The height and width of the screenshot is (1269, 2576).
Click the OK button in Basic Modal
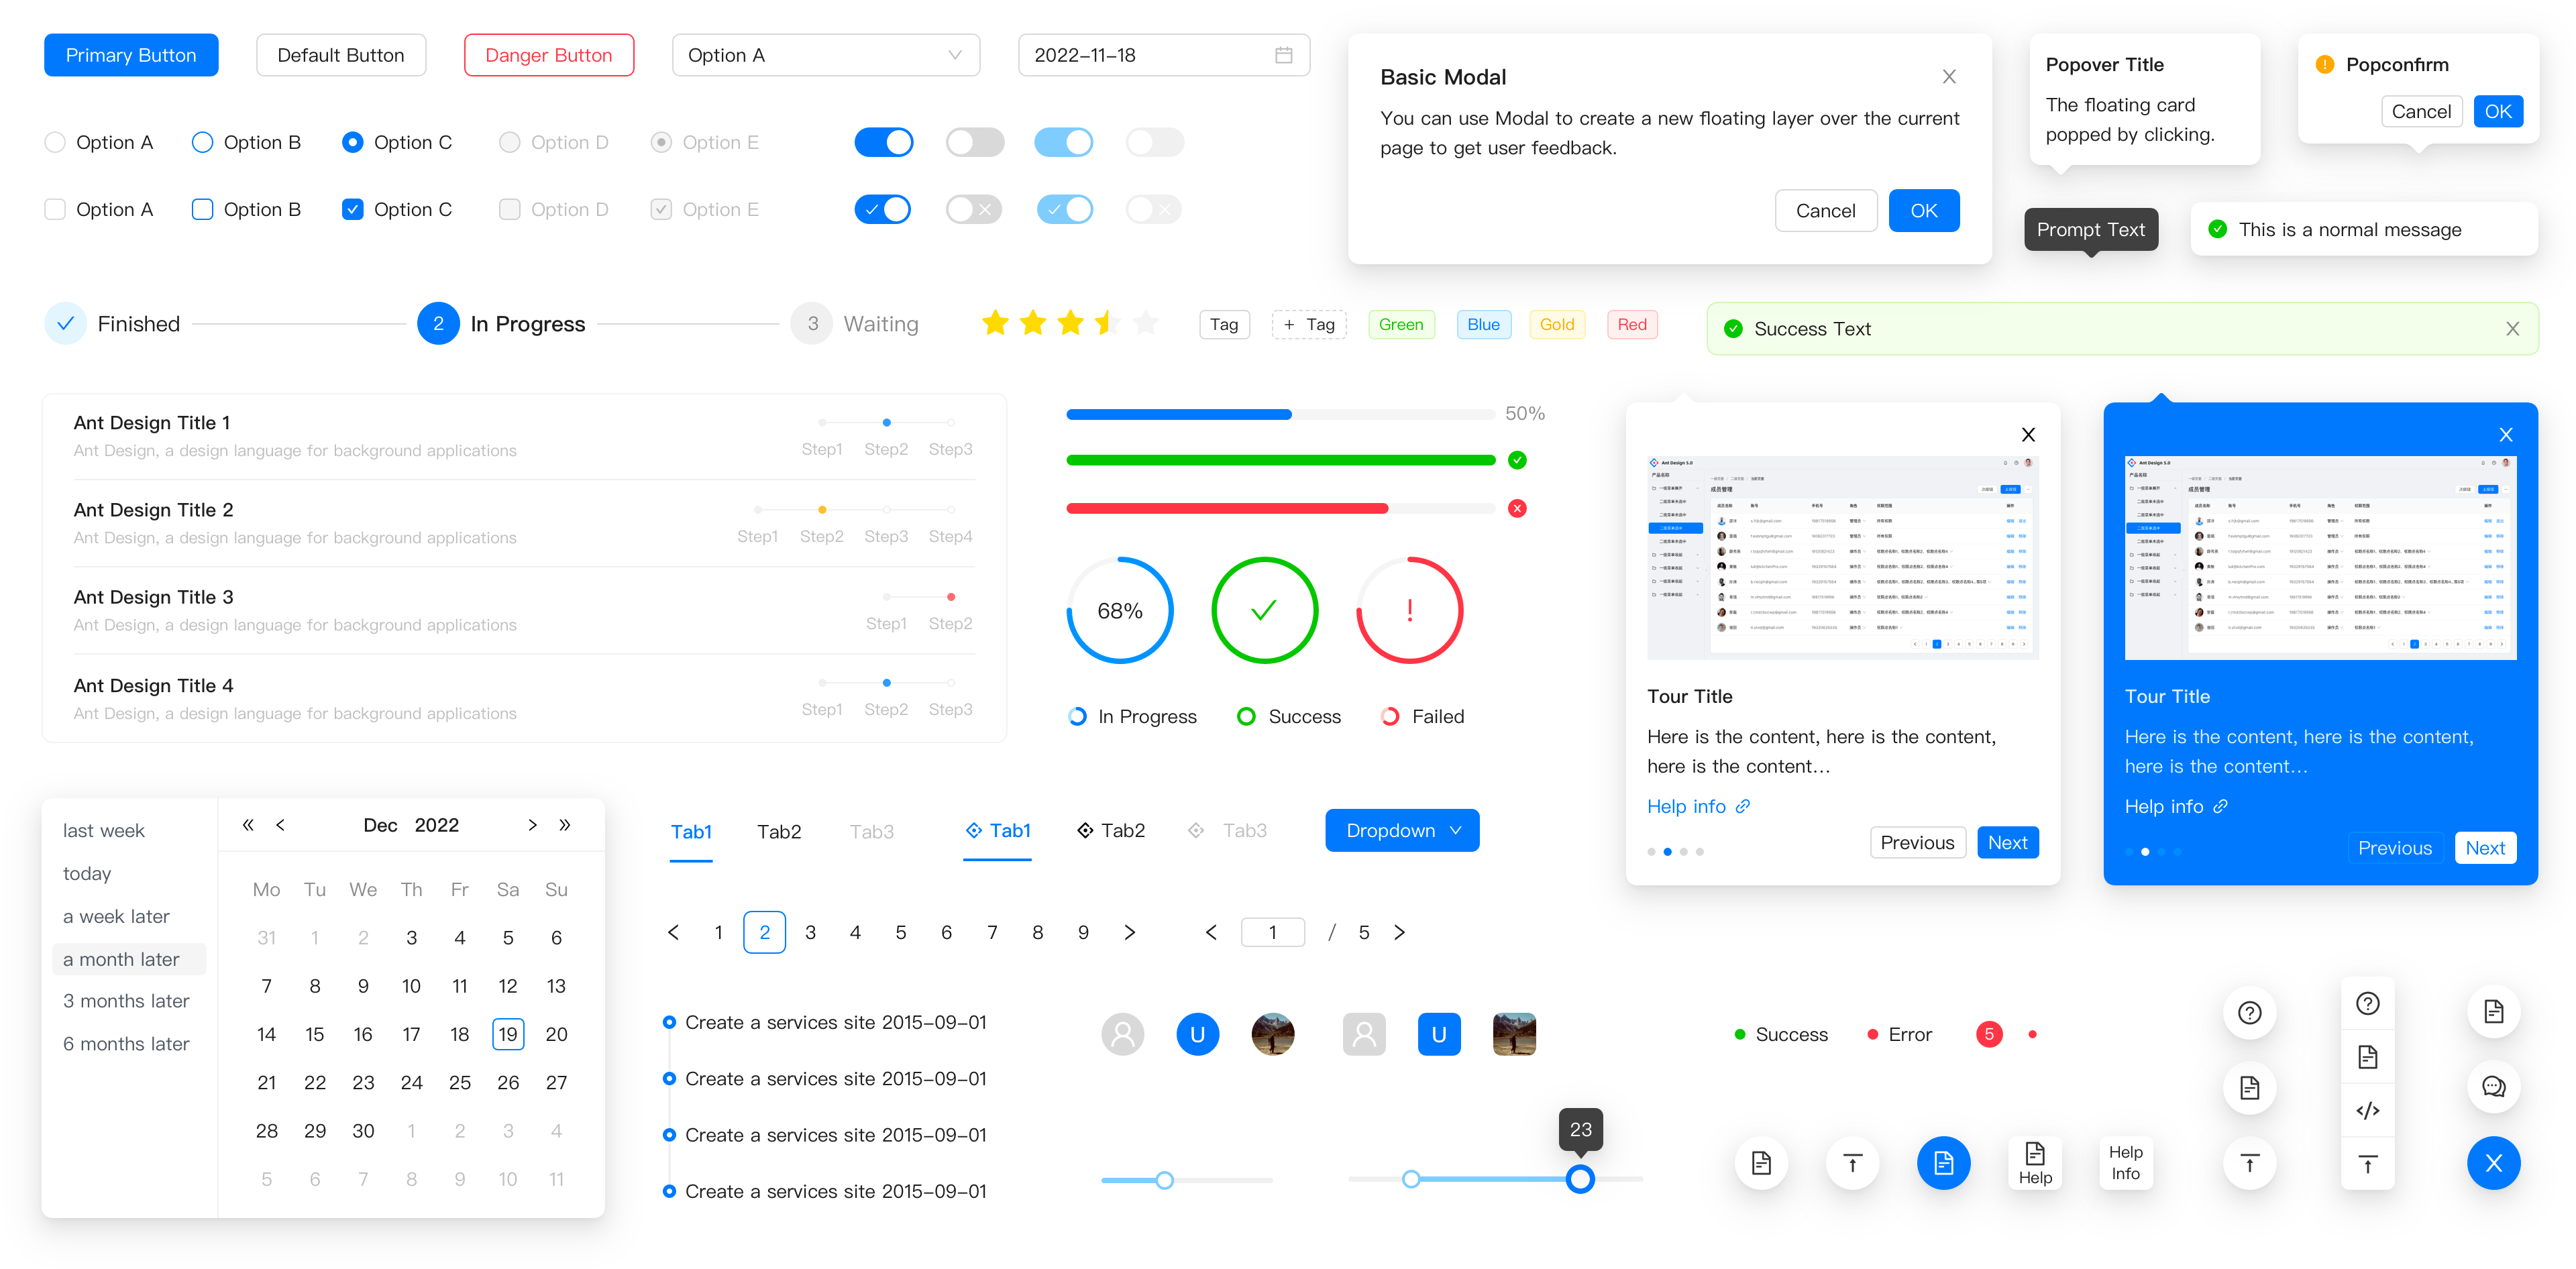coord(1925,210)
